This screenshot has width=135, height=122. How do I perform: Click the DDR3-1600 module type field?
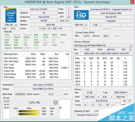pyautogui.click(x=106, y=54)
